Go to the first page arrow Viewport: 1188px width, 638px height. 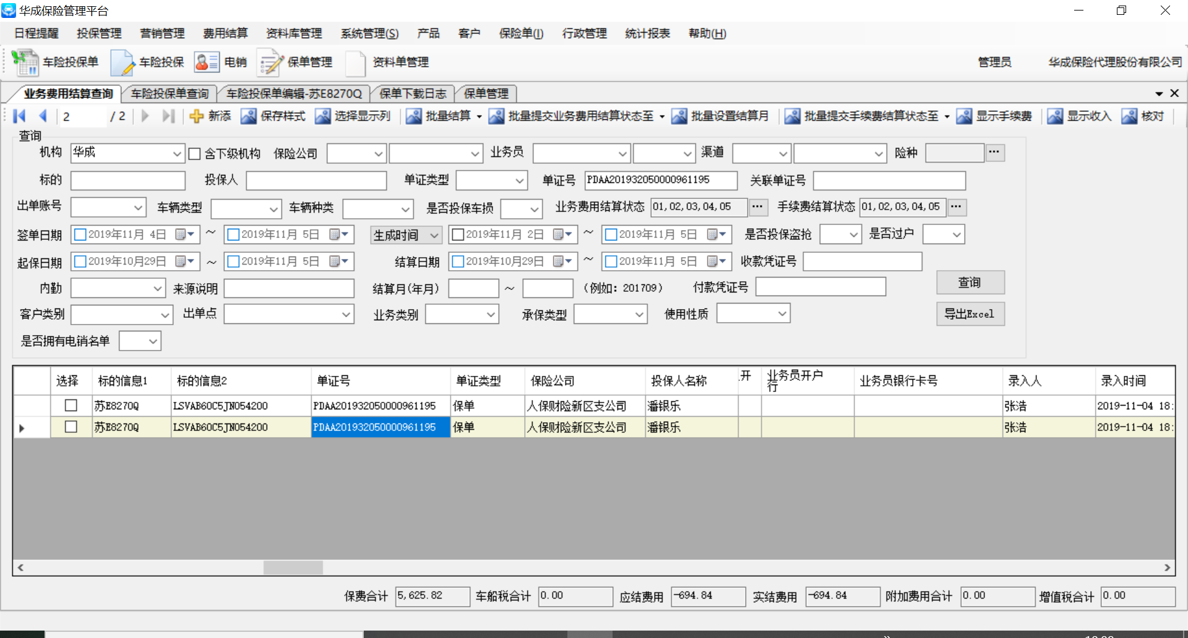(19, 116)
